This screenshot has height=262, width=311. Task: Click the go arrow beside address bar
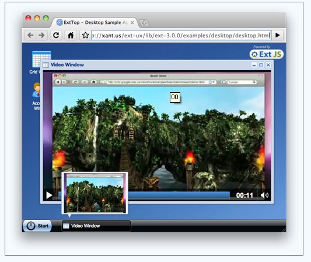tap(278, 36)
